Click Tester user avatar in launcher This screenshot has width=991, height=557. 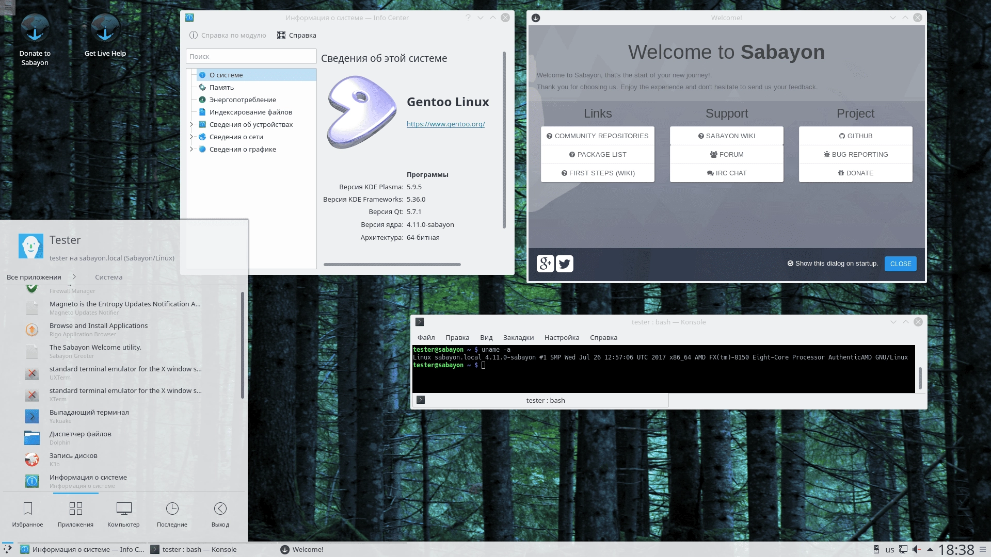pyautogui.click(x=31, y=246)
